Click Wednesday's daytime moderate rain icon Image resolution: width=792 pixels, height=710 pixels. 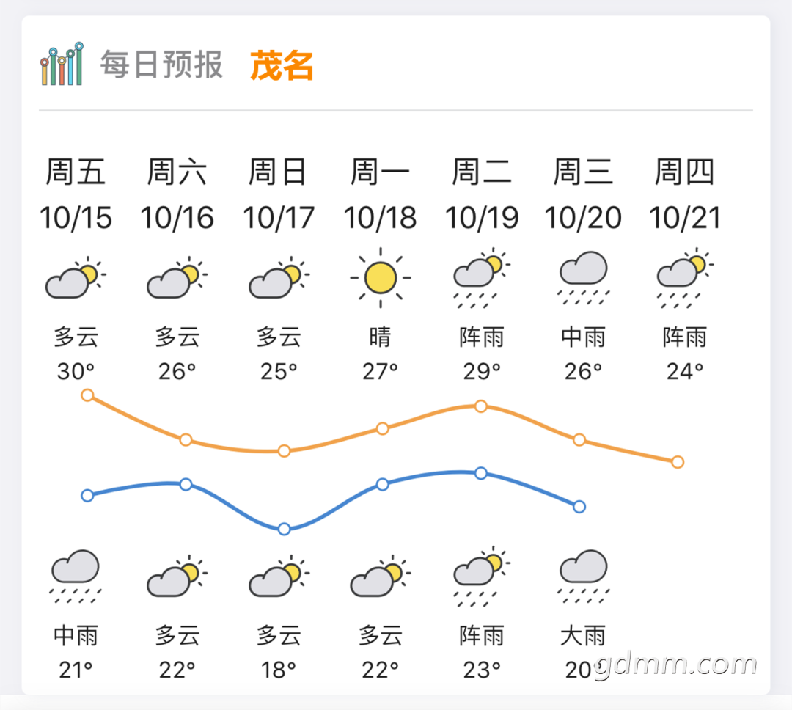(584, 279)
